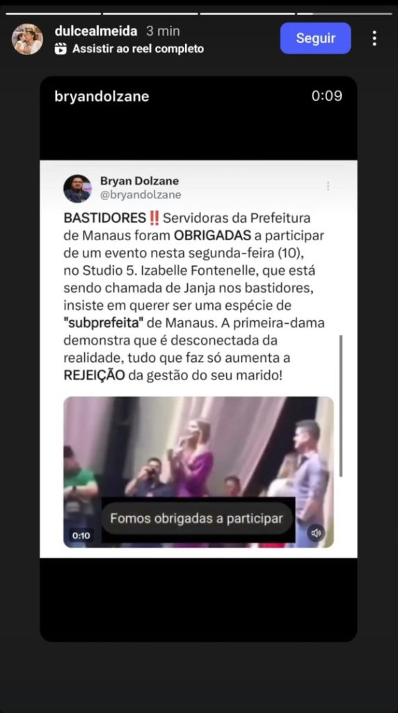Image resolution: width=398 pixels, height=713 pixels.
Task: Open the tweet's three-dot menu
Action: (328, 186)
